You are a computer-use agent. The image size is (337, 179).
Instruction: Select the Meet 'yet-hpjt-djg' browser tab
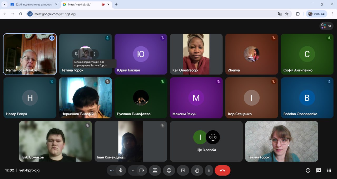pos(82,4)
